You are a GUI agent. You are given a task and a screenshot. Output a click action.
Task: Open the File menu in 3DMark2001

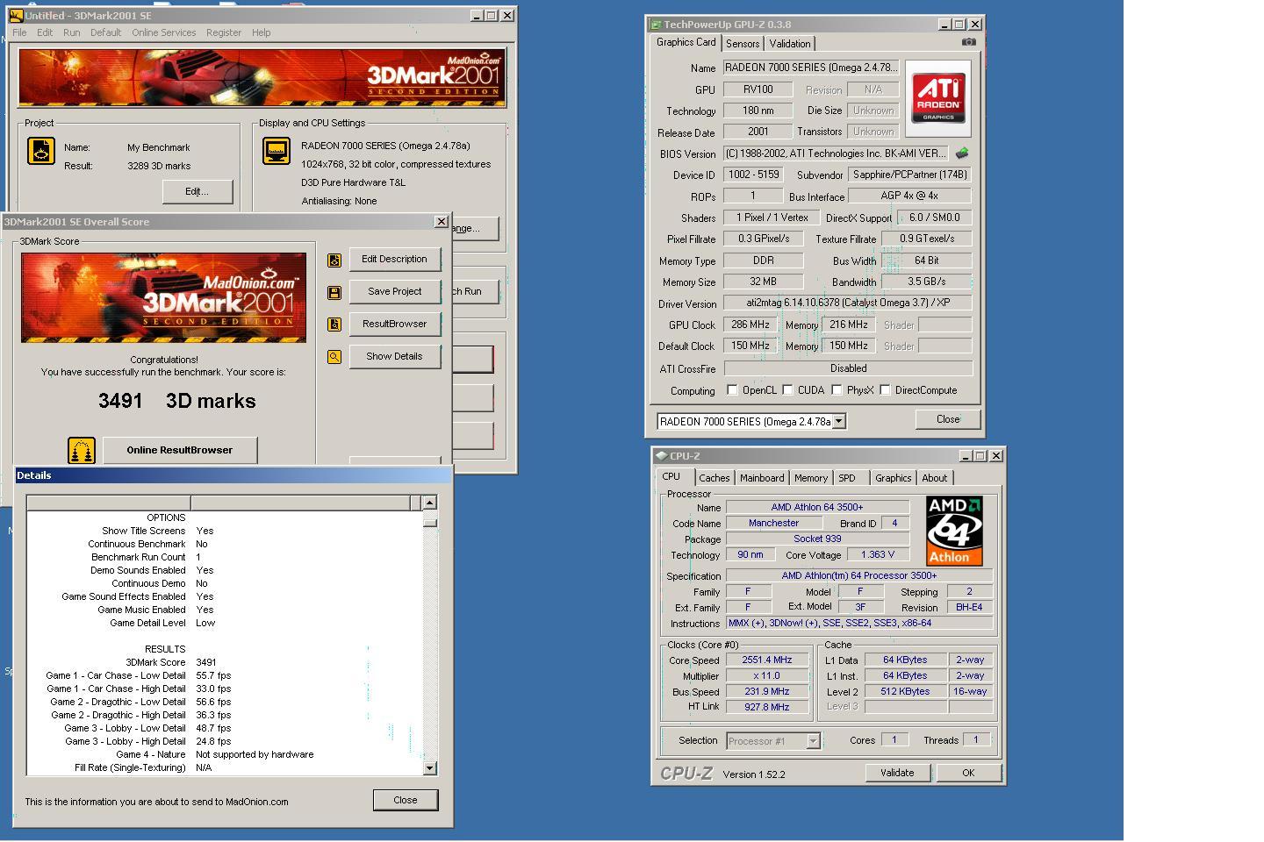coord(19,32)
